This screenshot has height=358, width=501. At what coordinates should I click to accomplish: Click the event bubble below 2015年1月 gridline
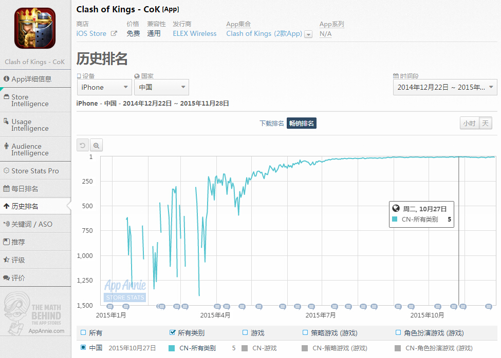tap(110, 307)
